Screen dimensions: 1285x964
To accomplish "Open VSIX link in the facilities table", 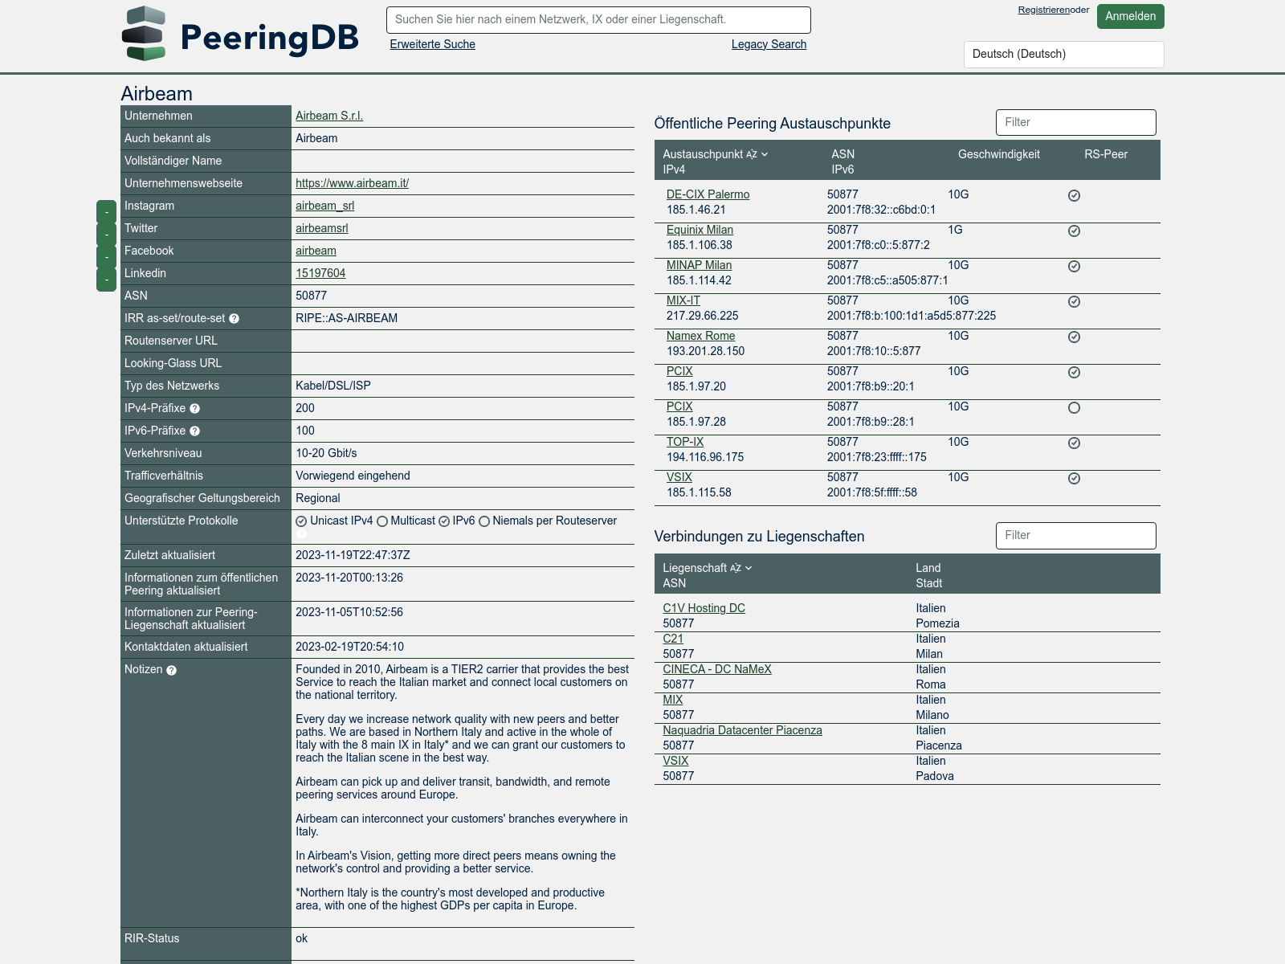I will pos(675,761).
